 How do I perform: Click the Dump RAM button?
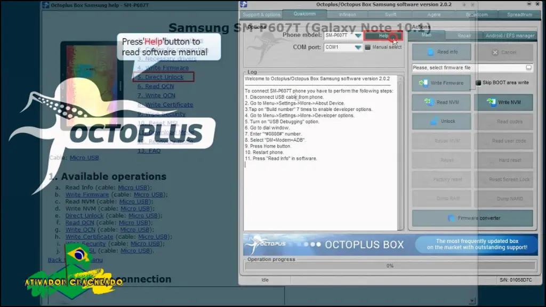pos(441,198)
